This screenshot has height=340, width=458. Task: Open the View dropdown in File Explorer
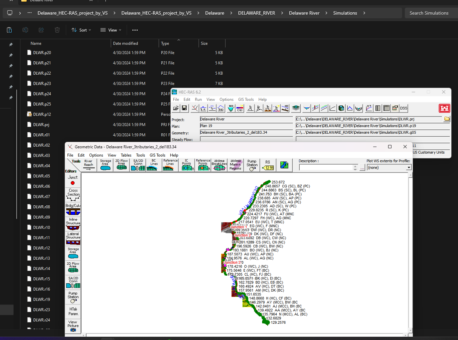111,30
